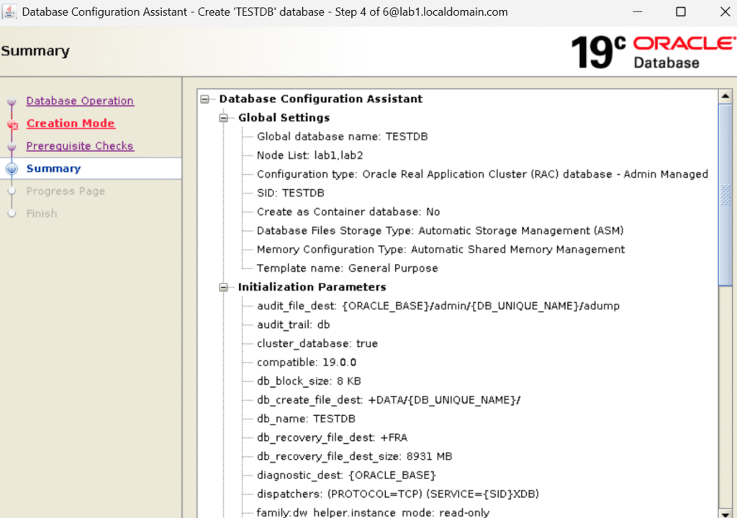
Task: Click the Creation Mode error bullet icon
Action: click(12, 124)
